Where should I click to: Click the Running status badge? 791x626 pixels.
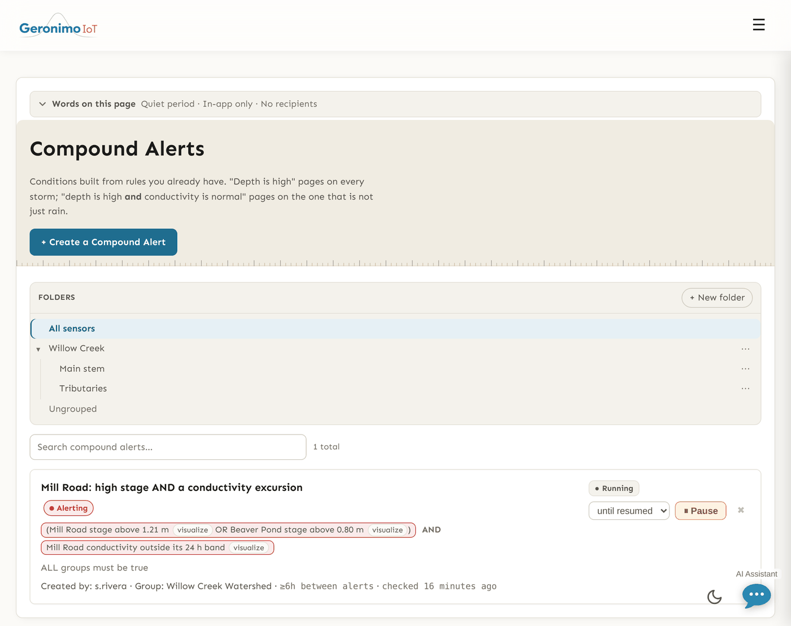614,488
